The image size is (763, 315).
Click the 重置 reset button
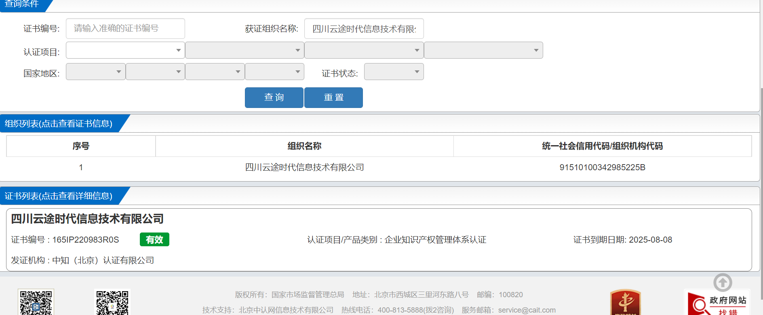[333, 97]
